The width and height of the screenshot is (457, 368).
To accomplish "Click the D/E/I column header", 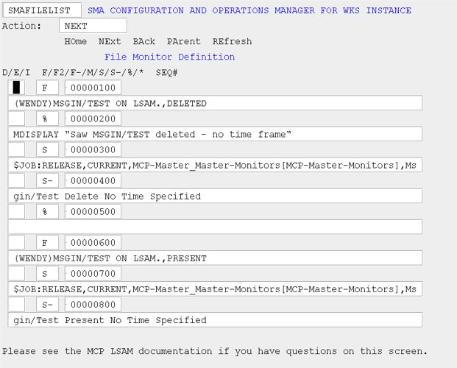I will 16,72.
